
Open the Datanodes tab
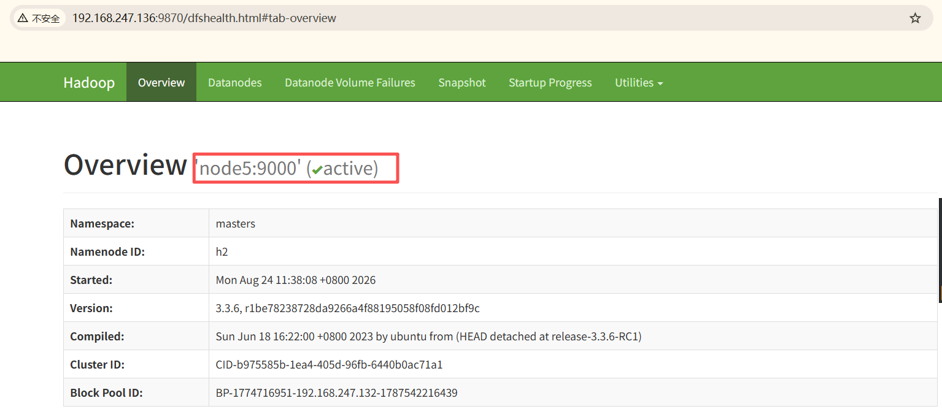click(x=235, y=82)
